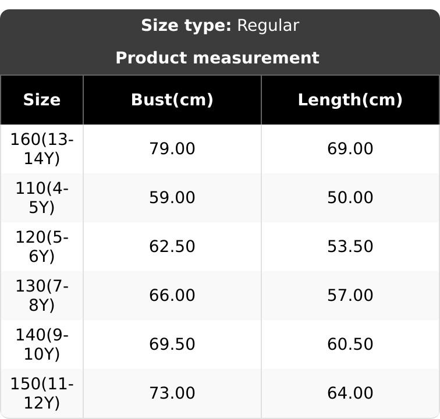The width and height of the screenshot is (440, 419).
Task: Select the Bust(cm) column header
Action: pos(172,100)
